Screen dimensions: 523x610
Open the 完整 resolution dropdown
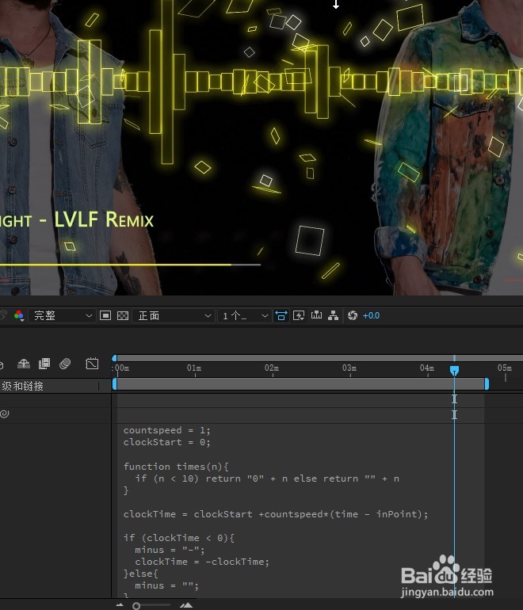point(62,315)
